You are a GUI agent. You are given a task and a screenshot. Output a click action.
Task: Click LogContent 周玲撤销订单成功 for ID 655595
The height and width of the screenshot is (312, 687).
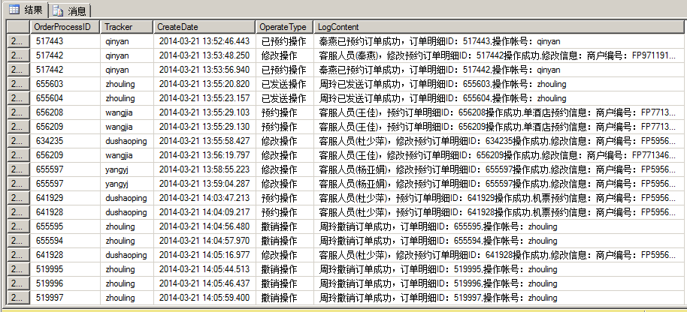(500, 226)
